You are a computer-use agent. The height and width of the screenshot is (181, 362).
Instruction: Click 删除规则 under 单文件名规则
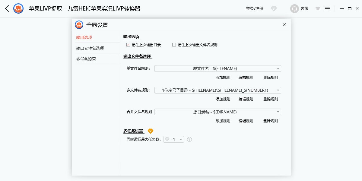(271, 78)
